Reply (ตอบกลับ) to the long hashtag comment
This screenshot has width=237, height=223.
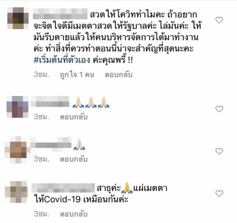coord(118,75)
